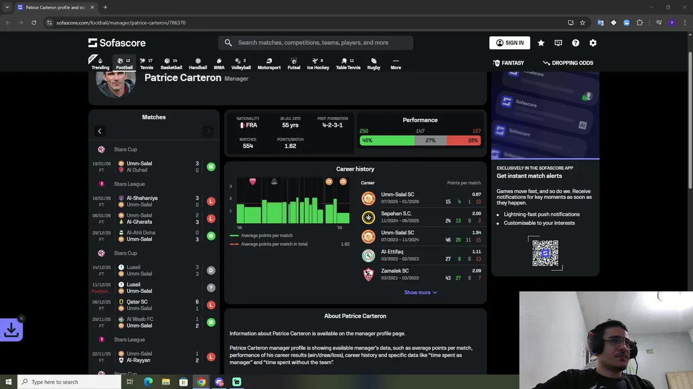Select the Motorsport sport tab
Screen dimensions: 693x389
point(269,63)
